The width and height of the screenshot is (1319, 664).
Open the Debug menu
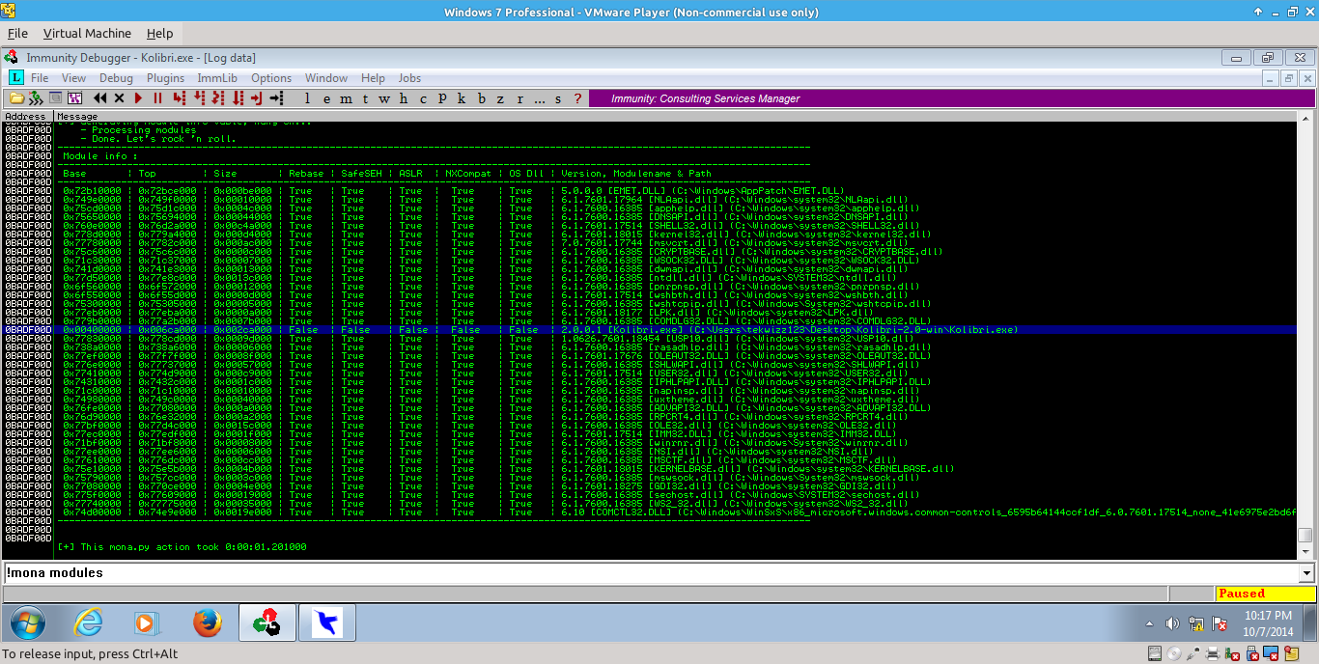(116, 78)
